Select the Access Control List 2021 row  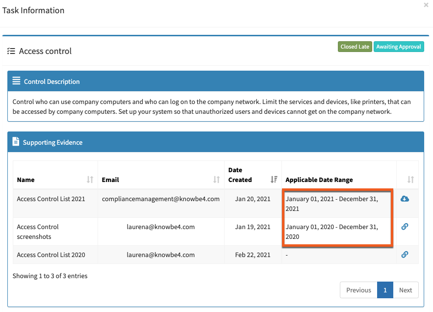[x=216, y=204]
